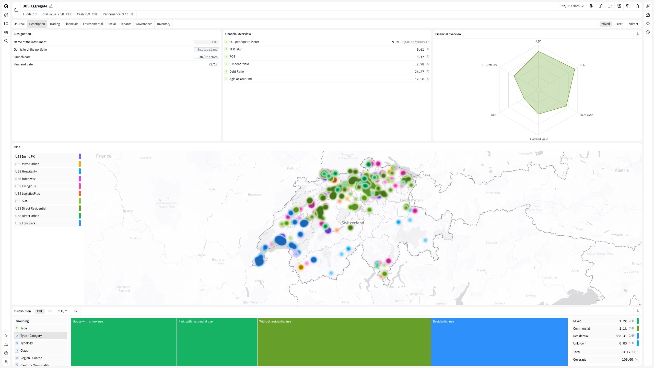Screen dimensions: 654x368
Task: Click the play triangle sidebar icon
Action: [x=6, y=336]
